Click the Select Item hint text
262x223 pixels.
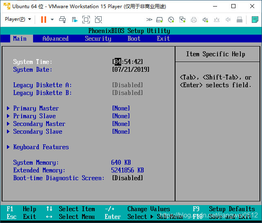point(77,209)
